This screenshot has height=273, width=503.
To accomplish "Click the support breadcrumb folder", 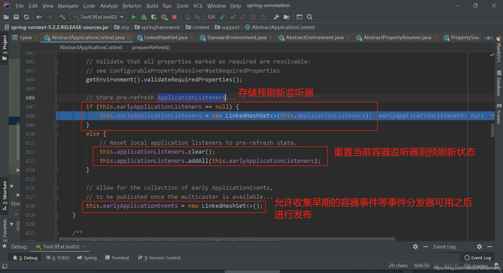I will 227,27.
